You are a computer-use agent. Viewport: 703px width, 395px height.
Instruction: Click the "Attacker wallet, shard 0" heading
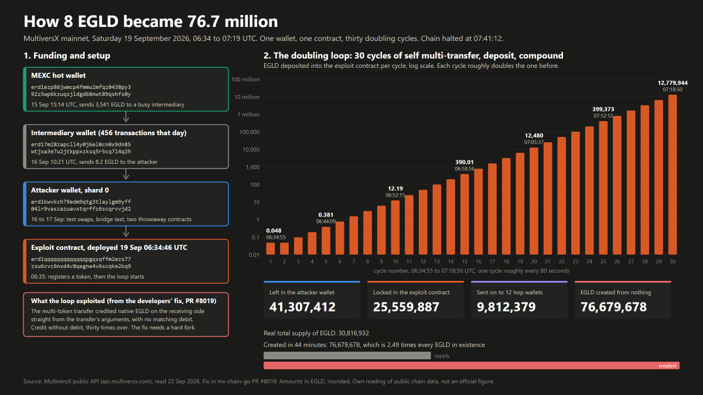[70, 190]
